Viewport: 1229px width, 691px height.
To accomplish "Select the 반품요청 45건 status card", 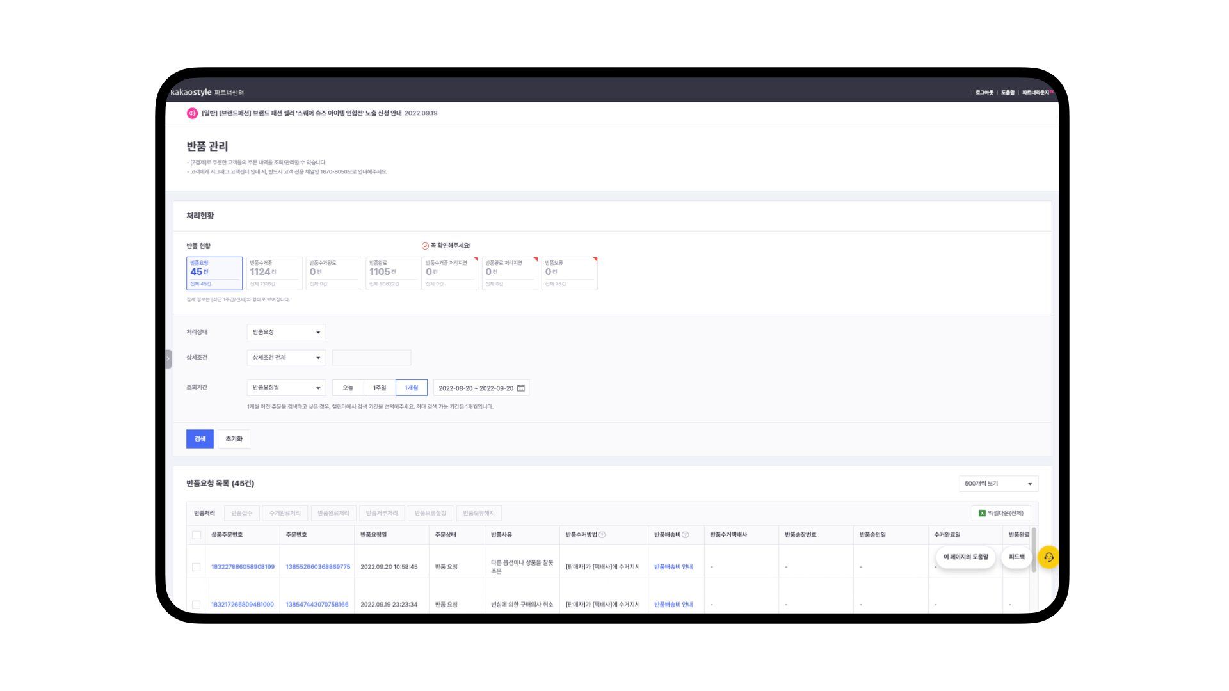I will [214, 273].
